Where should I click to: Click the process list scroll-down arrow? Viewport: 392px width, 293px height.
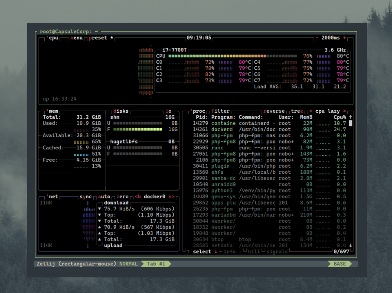click(350, 245)
